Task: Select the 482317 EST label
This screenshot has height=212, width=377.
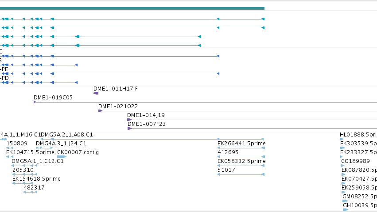Action: click(x=34, y=188)
